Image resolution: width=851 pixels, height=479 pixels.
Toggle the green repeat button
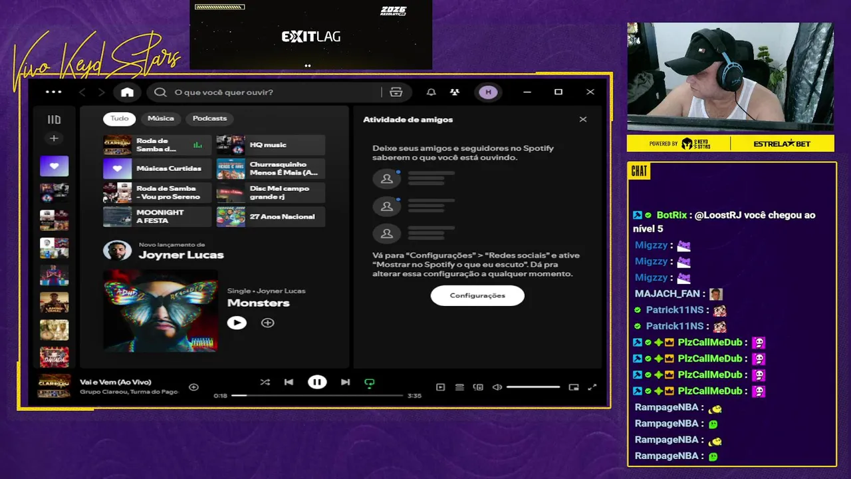(x=370, y=383)
